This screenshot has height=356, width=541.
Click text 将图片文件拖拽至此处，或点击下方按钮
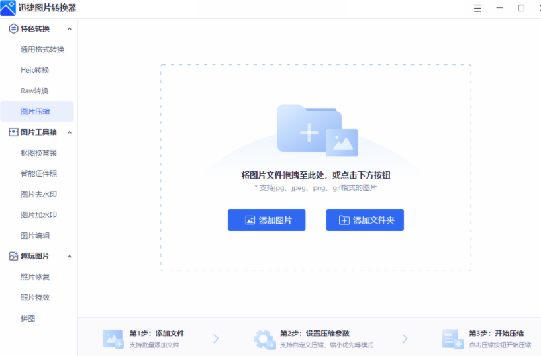pos(316,175)
